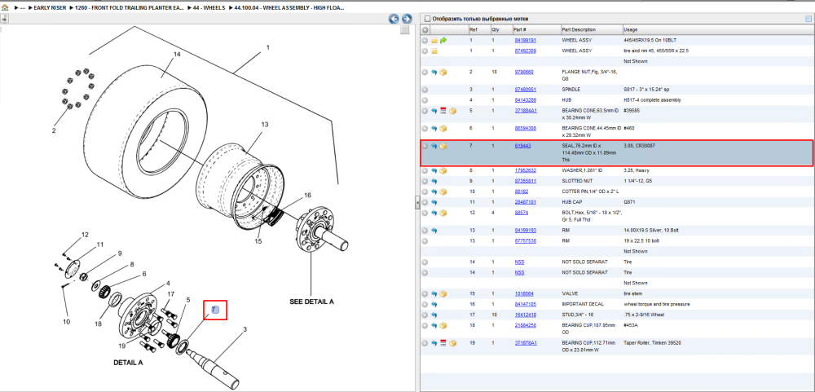815x392 pixels.
Task: Enable the show-only-selected-labels checkbox
Action: tap(427, 19)
